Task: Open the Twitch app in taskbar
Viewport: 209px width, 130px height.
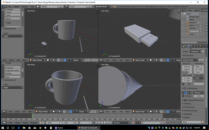Action: click(59, 128)
